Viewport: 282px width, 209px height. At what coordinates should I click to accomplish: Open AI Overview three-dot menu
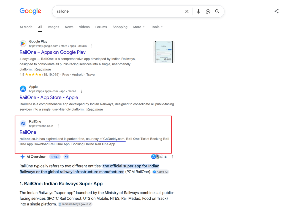coord(172,157)
